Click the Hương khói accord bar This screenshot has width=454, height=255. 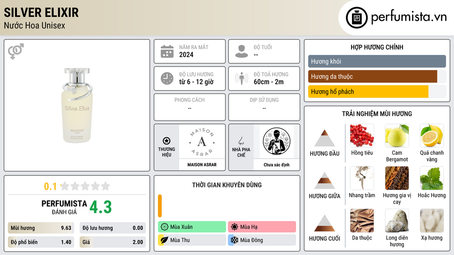pos(377,61)
